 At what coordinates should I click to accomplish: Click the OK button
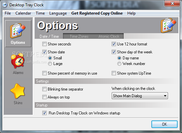pyautogui.click(x=164, y=124)
